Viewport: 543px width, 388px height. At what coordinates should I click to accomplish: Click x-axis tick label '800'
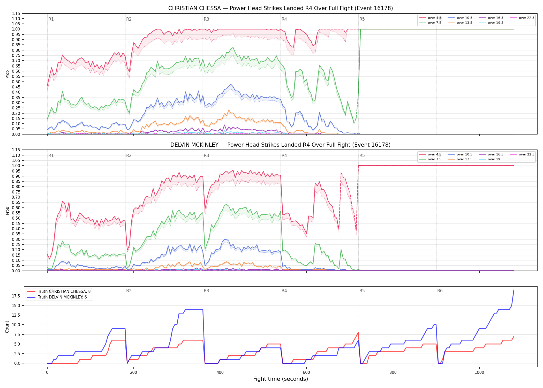click(393, 372)
